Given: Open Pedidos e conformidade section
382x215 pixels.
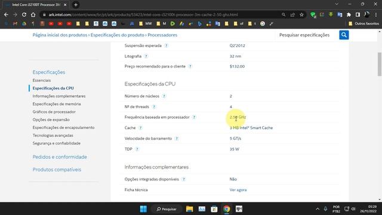Looking at the screenshot, I should pyautogui.click(x=60, y=157).
